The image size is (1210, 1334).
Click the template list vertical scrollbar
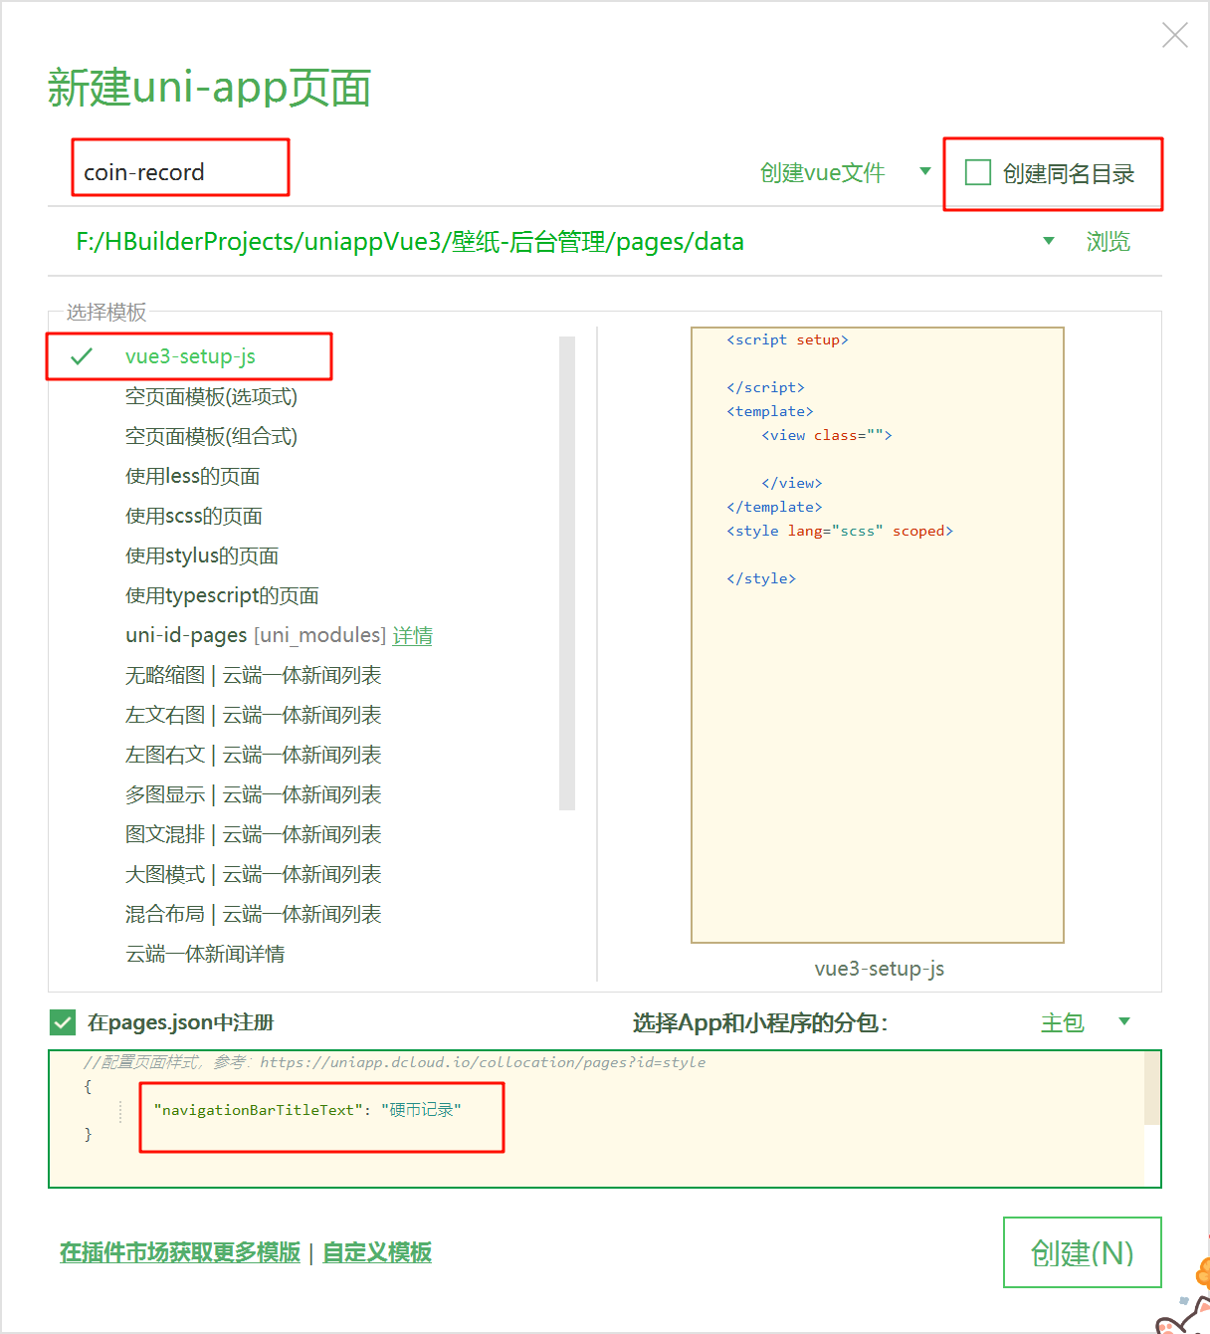pyautogui.click(x=567, y=573)
